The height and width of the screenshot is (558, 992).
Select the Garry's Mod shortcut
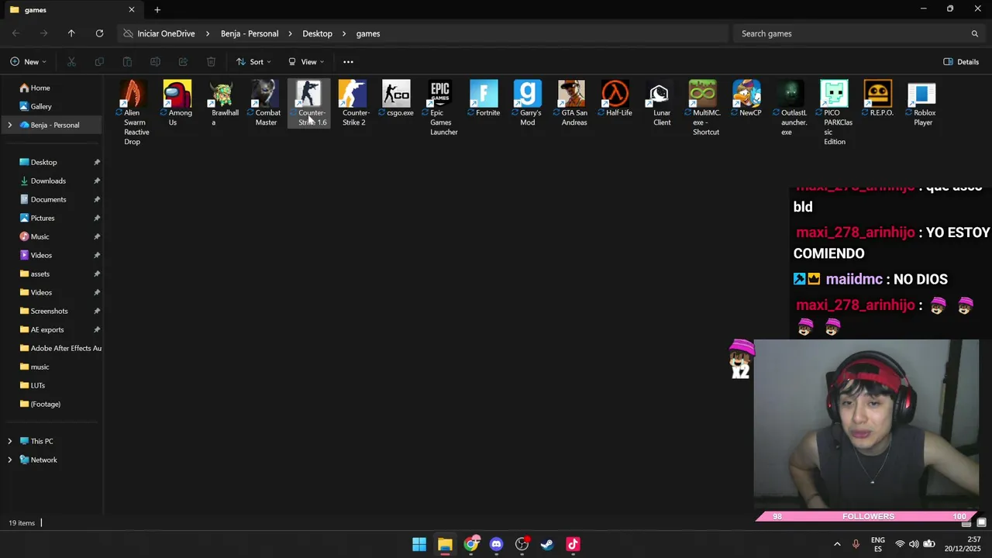click(528, 103)
